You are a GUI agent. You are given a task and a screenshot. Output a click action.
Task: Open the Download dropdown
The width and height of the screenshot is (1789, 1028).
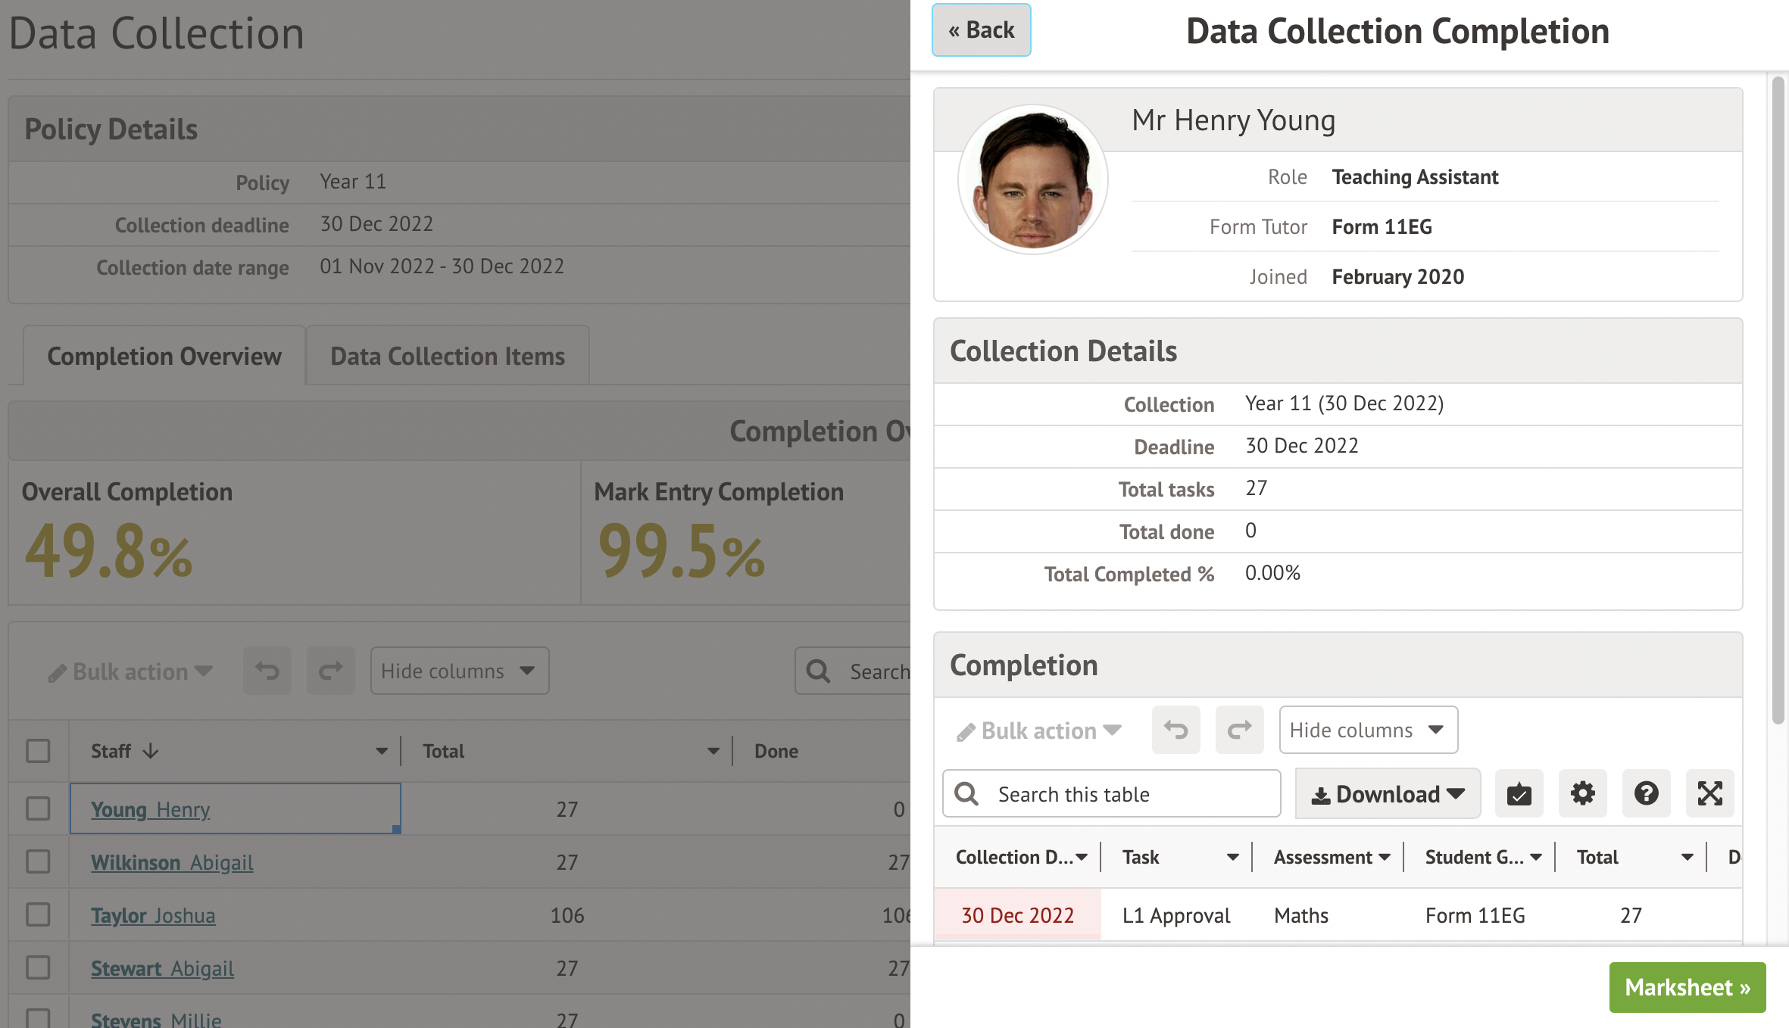[1387, 794]
